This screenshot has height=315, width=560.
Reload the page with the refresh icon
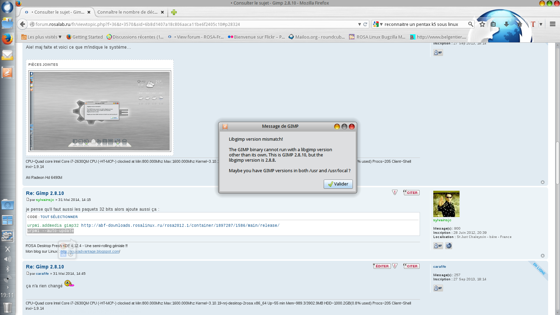[365, 24]
